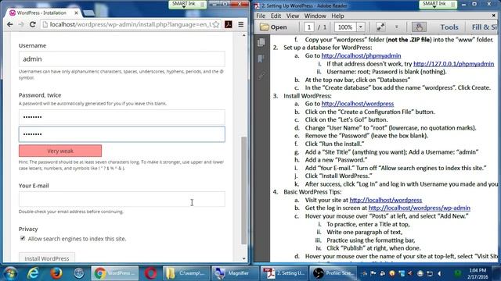The image size is (501, 281).
Task: Open the Tools pane in Reader
Action: 449,27
